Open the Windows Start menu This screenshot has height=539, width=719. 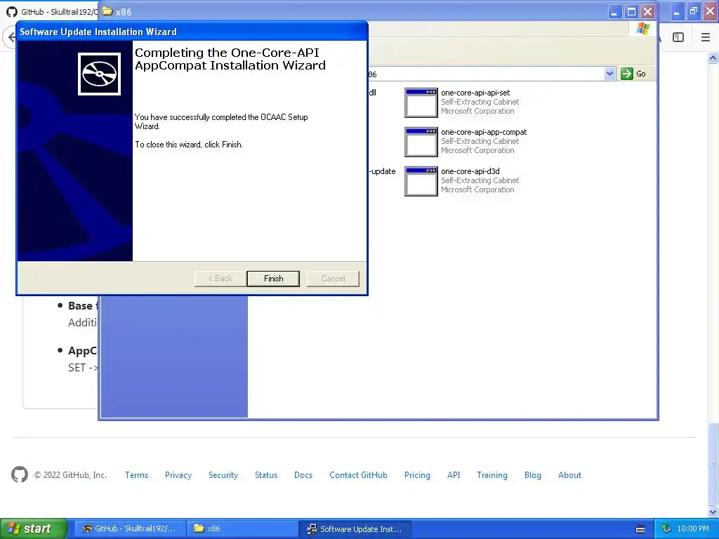[33, 528]
